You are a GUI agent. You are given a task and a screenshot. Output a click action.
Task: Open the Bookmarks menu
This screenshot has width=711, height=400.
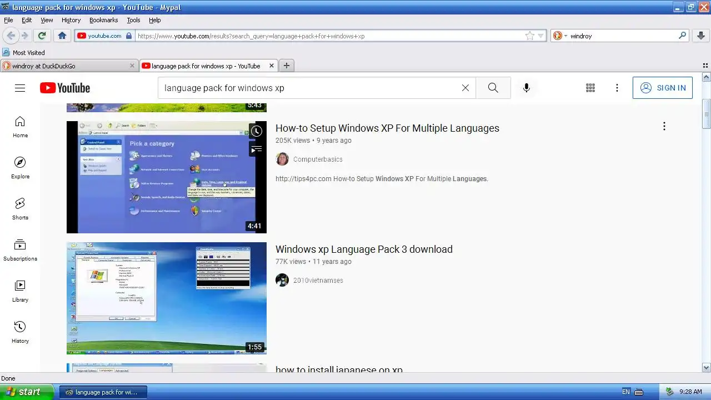(x=103, y=20)
